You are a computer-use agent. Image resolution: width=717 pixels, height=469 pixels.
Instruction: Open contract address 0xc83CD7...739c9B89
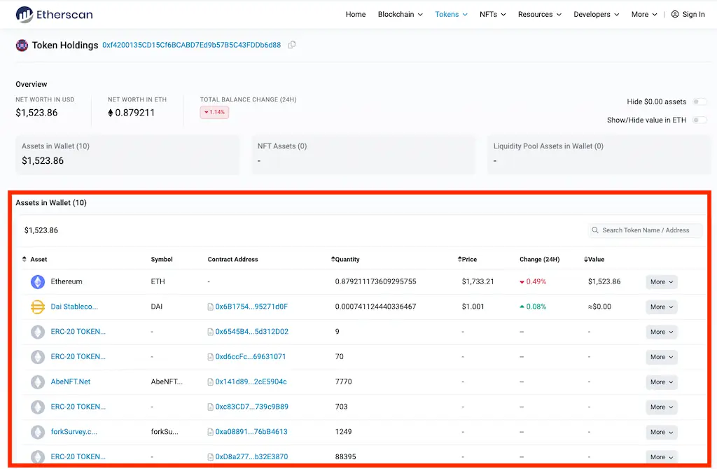point(252,407)
